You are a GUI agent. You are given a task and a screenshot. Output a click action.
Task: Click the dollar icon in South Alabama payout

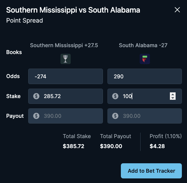coord(115,116)
